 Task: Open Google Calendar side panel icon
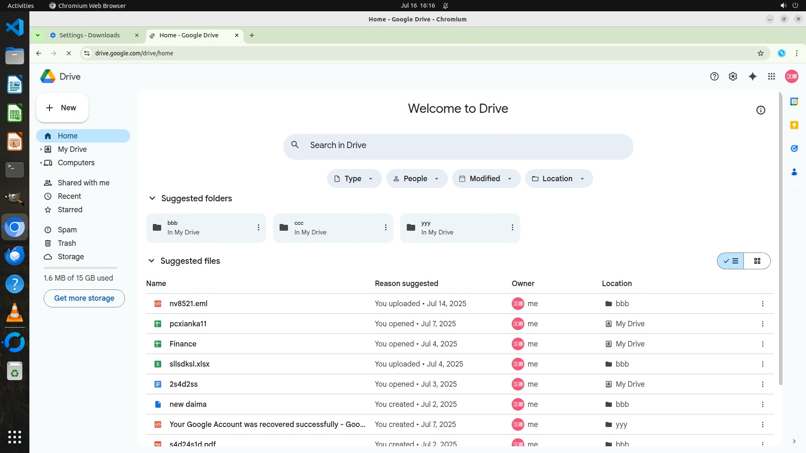(x=794, y=102)
